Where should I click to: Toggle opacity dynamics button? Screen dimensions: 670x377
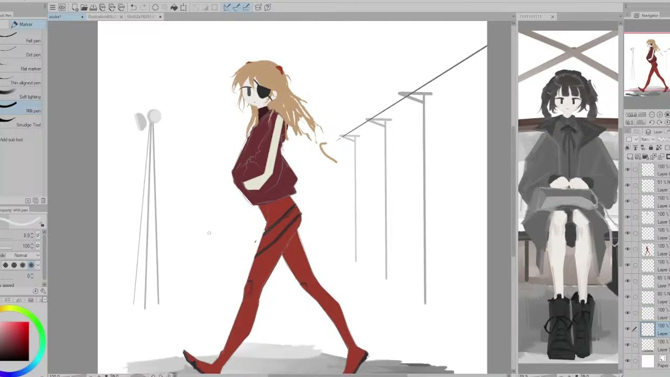(38, 246)
